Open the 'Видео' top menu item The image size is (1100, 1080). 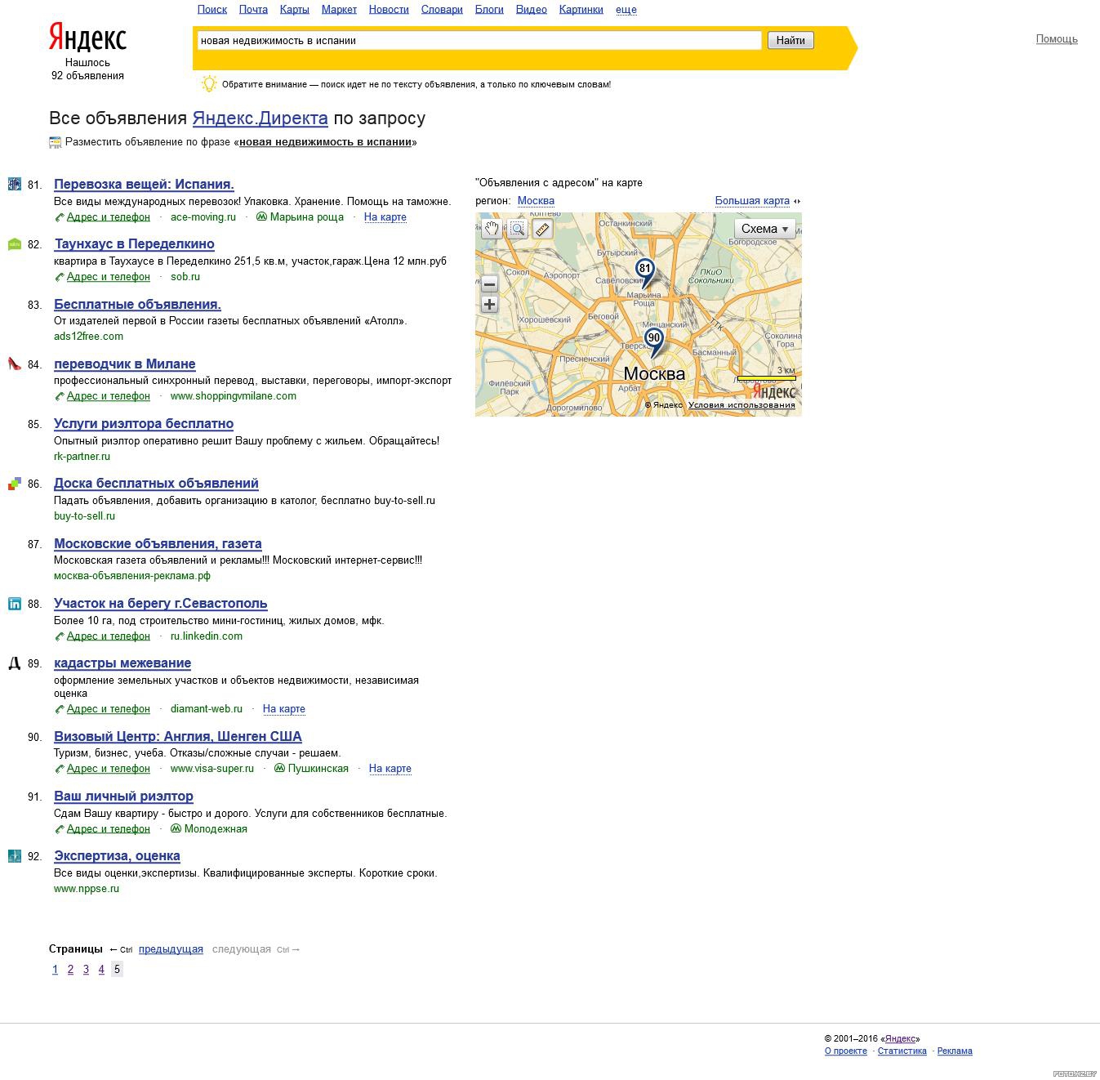pos(532,10)
